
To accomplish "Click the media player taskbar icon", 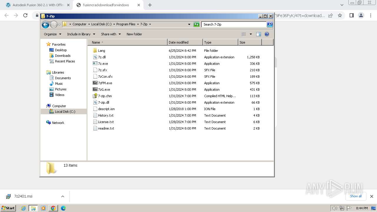I will pyautogui.click(x=43, y=208).
